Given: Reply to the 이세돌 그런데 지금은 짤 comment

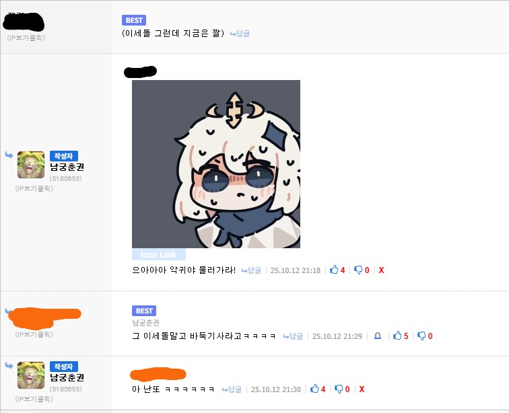Looking at the screenshot, I should (x=240, y=34).
